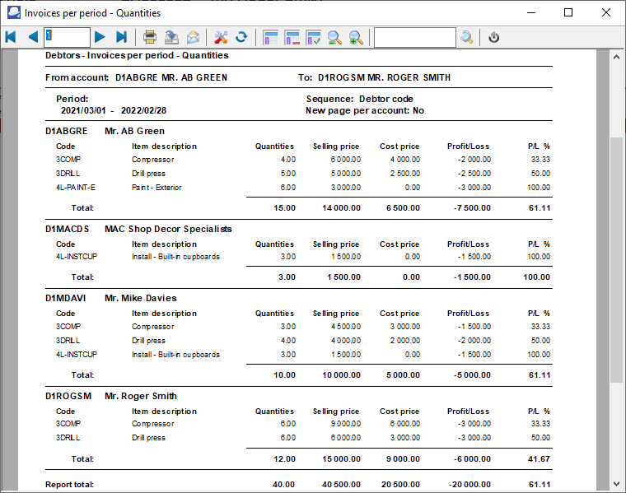Click the 'D1ROGSM' account code heading
626x493 pixels.
pyautogui.click(x=68, y=396)
